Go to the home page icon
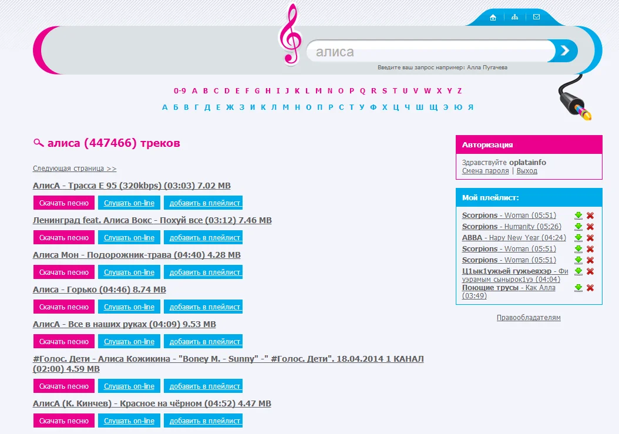 [x=493, y=18]
